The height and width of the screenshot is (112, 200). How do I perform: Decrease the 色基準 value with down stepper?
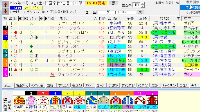[x=142, y=6]
